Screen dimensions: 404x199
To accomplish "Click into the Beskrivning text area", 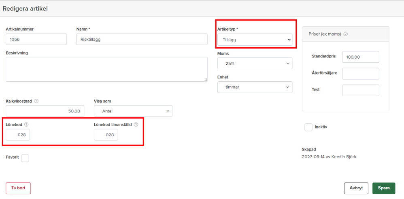I will click(x=106, y=69).
